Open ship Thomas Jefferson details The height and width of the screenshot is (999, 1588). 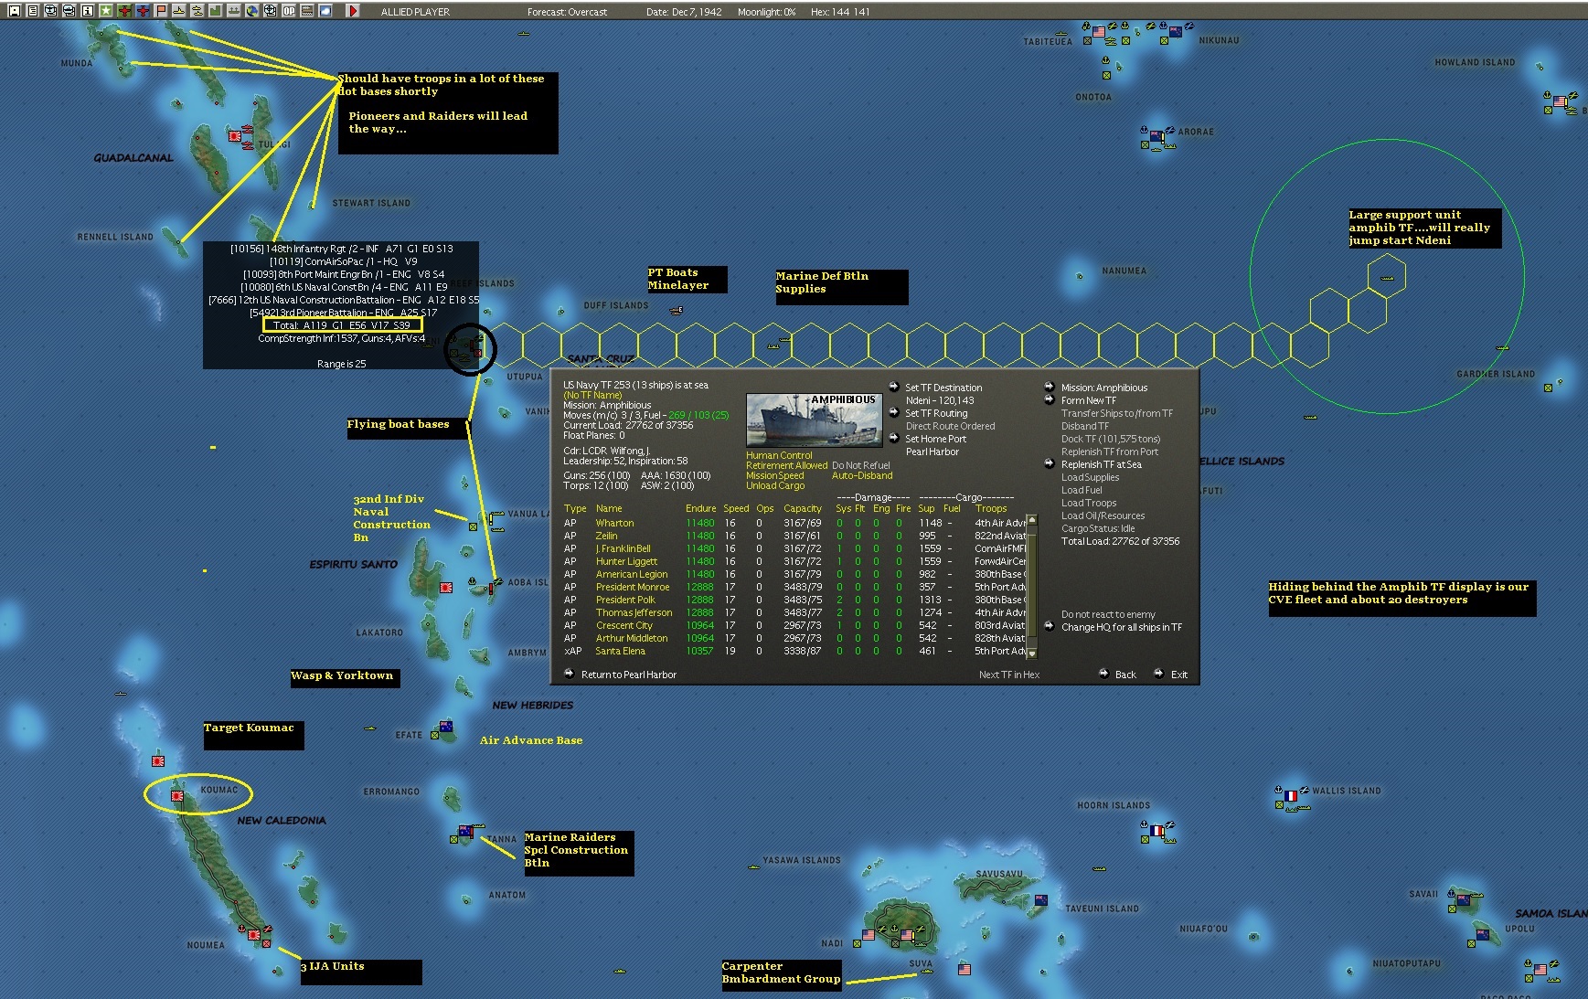coord(634,612)
